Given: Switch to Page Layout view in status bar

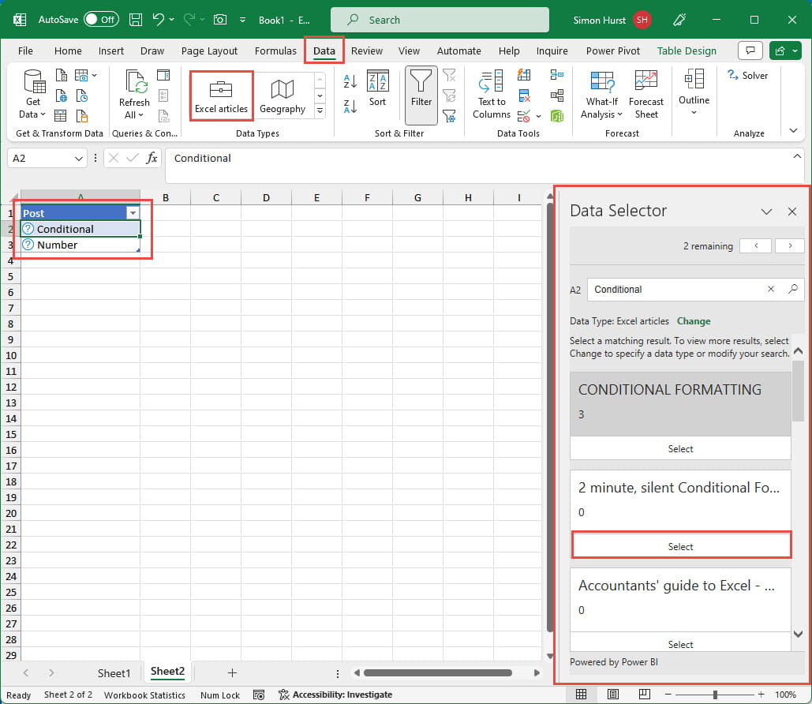Looking at the screenshot, I should point(613,695).
